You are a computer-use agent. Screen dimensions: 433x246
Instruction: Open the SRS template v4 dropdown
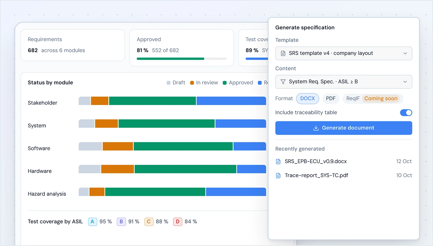344,53
